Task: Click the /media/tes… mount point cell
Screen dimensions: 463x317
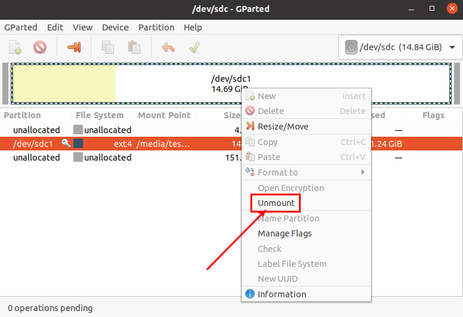Action: [163, 144]
